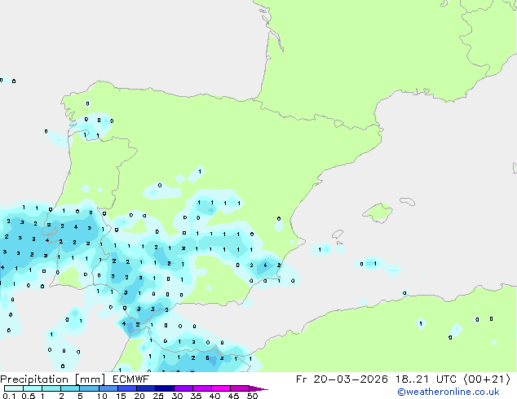Image resolution: width=517 pixels, height=399 pixels.
Task: Select the 0.5–1 mm legend color box
Action: [33, 388]
